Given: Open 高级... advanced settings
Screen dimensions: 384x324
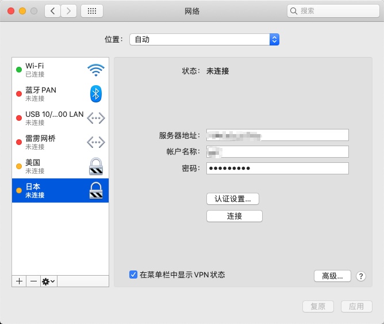Looking at the screenshot, I should coord(332,276).
